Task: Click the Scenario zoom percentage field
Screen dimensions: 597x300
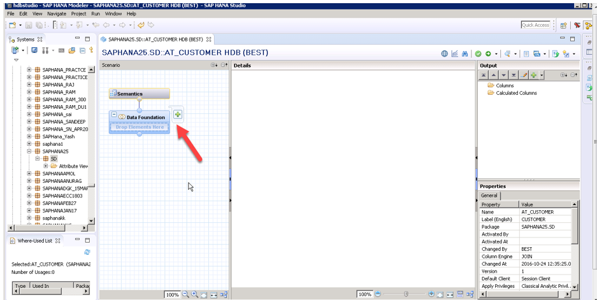Action: pos(172,295)
